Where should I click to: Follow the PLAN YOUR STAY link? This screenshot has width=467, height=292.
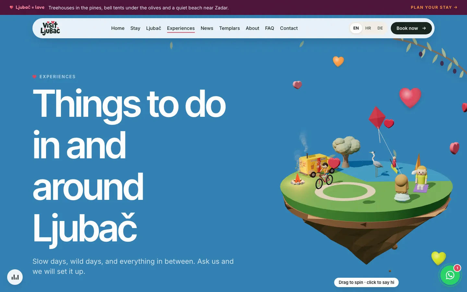[434, 7]
